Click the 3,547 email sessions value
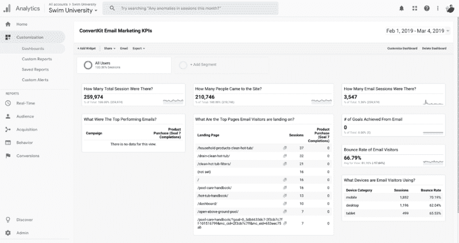 351,97
